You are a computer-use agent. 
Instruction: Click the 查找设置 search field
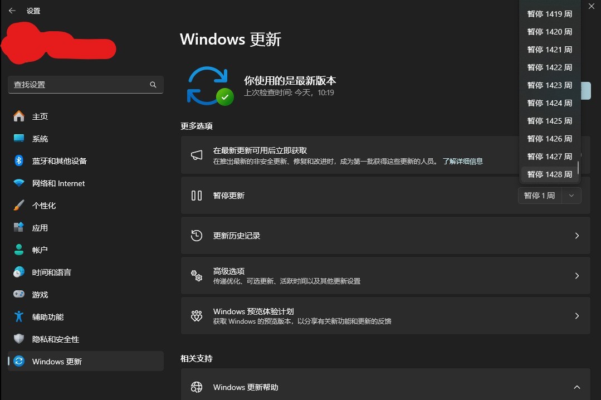(x=86, y=84)
